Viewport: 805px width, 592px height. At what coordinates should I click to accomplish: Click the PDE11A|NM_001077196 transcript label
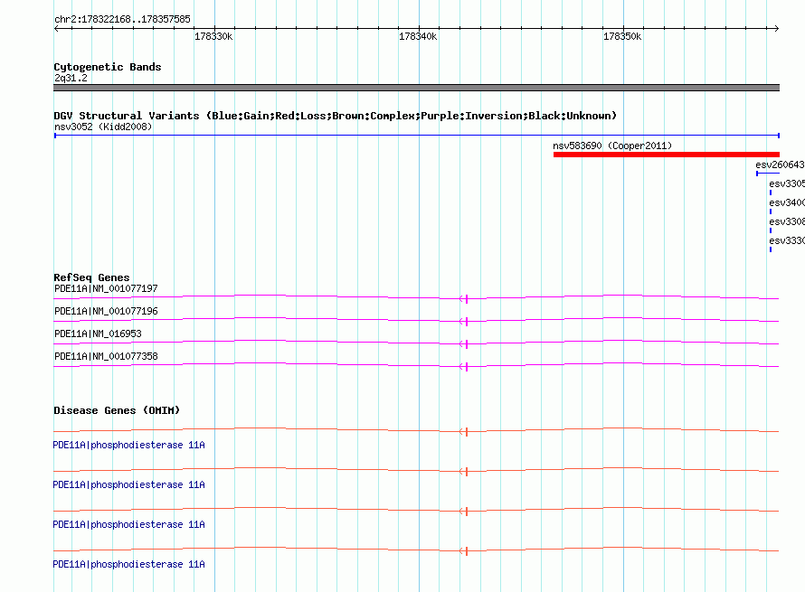(x=106, y=311)
